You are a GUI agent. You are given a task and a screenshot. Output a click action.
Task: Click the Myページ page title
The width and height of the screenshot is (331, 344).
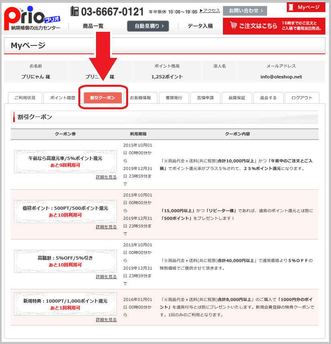tap(28, 45)
